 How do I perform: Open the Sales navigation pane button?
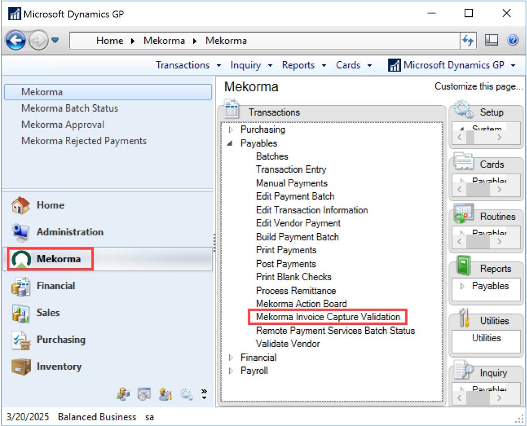point(108,313)
